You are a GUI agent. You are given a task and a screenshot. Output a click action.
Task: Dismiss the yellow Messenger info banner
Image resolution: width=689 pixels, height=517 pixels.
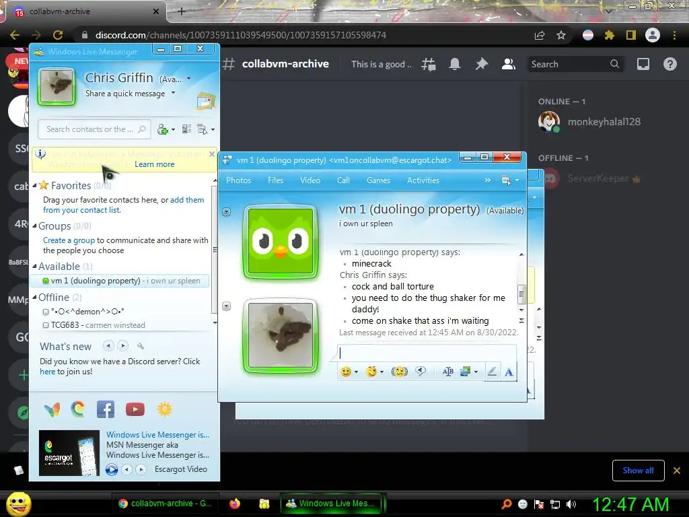212,154
